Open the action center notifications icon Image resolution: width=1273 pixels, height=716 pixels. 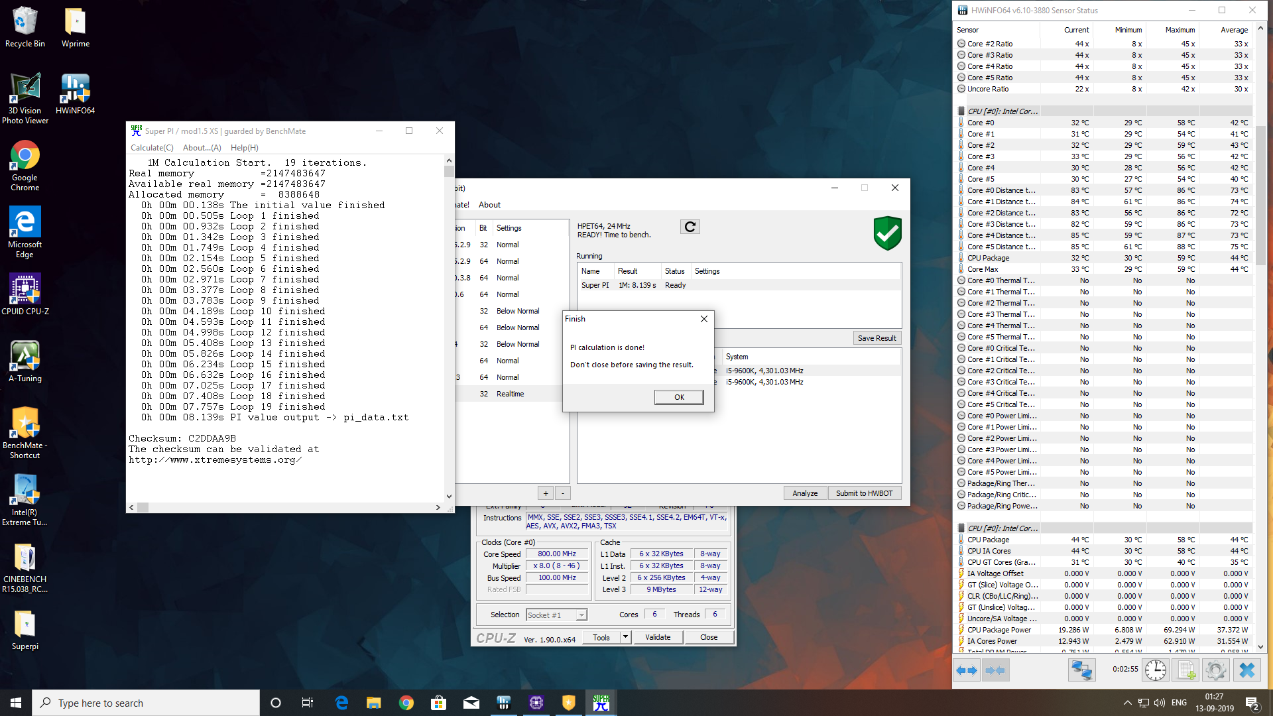(x=1252, y=703)
